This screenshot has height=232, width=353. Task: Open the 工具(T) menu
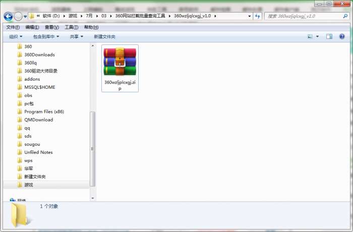tap(72, 27)
